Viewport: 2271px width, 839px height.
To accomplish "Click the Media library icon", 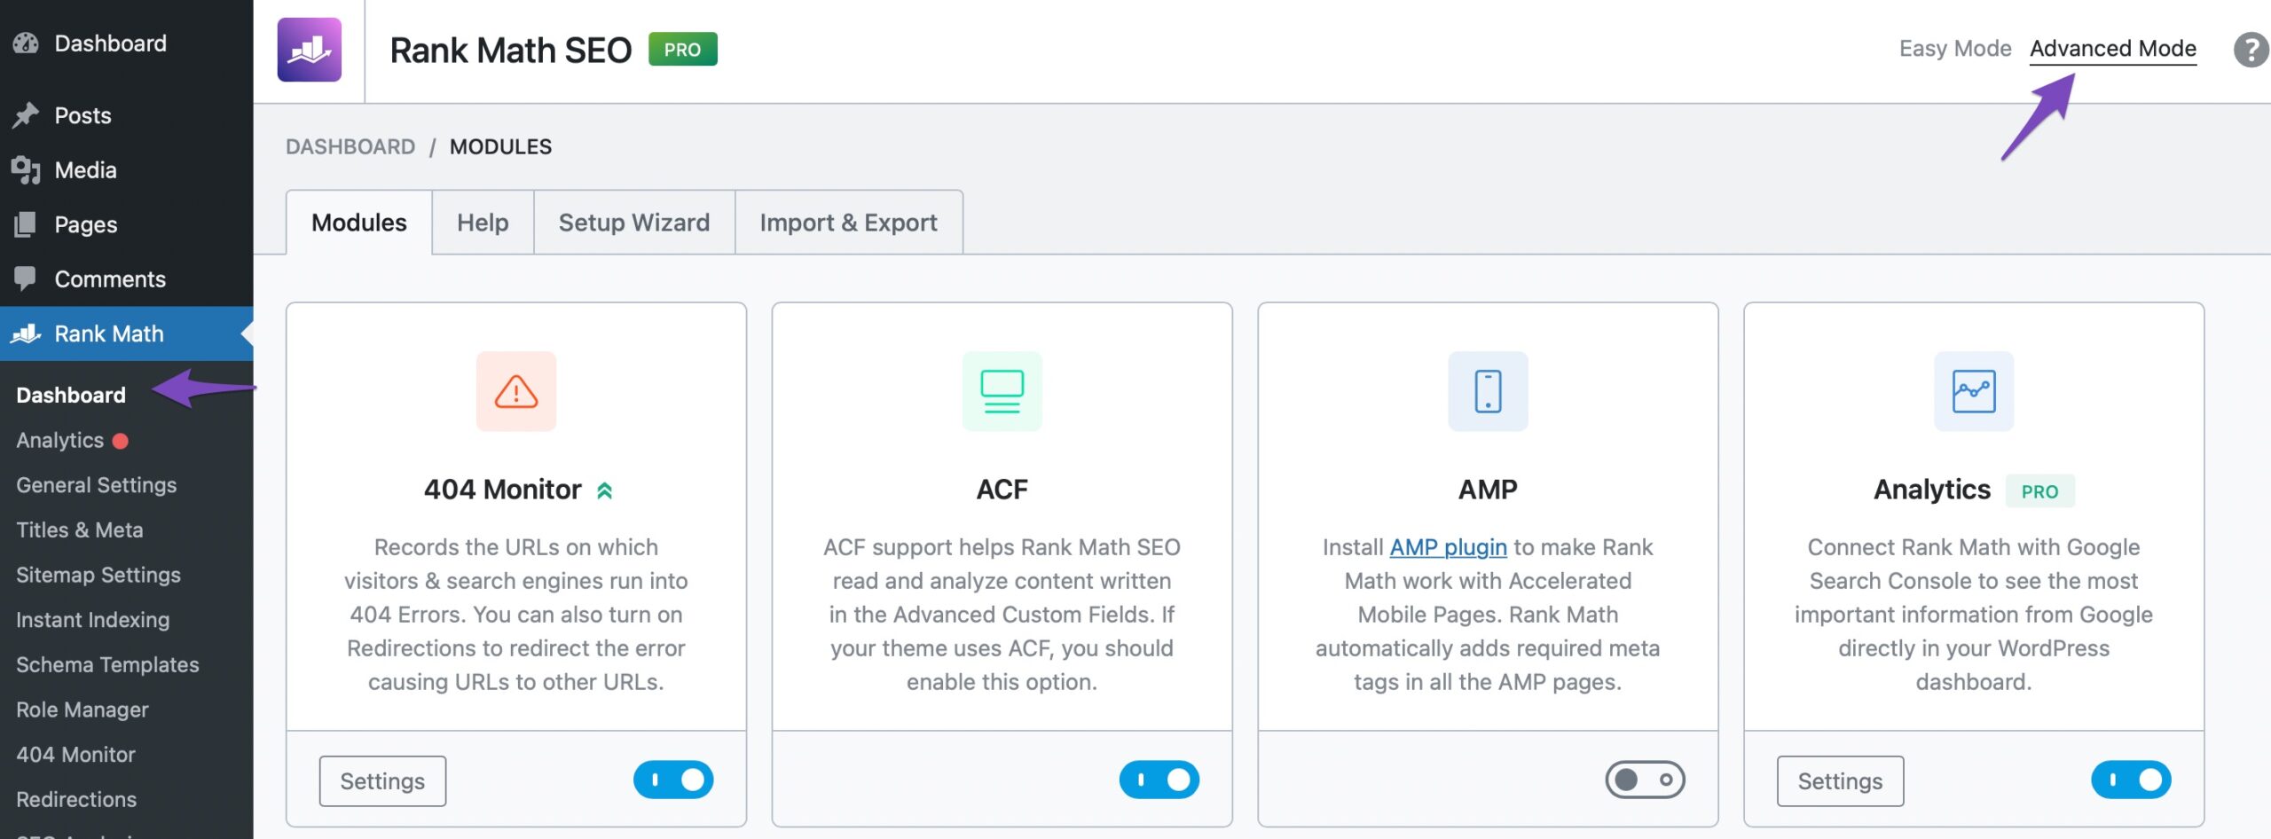I will [x=26, y=169].
